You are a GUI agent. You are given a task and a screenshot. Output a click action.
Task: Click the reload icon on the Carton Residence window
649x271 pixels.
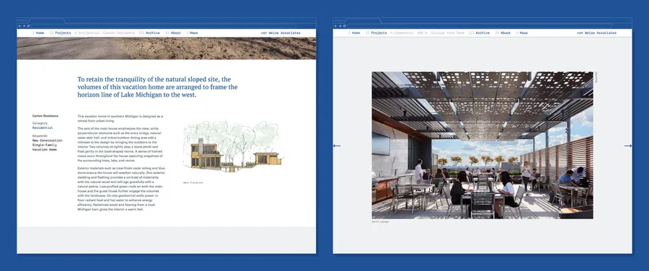click(27, 26)
